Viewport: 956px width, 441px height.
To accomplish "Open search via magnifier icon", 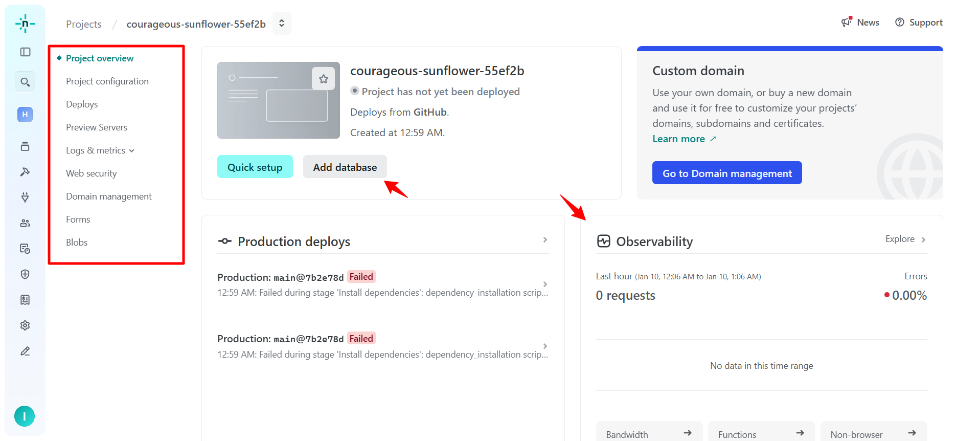I will coord(25,82).
